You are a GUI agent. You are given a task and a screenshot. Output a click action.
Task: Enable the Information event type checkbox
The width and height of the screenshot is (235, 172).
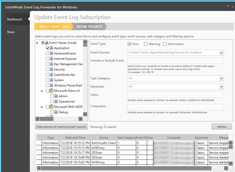click(165, 44)
